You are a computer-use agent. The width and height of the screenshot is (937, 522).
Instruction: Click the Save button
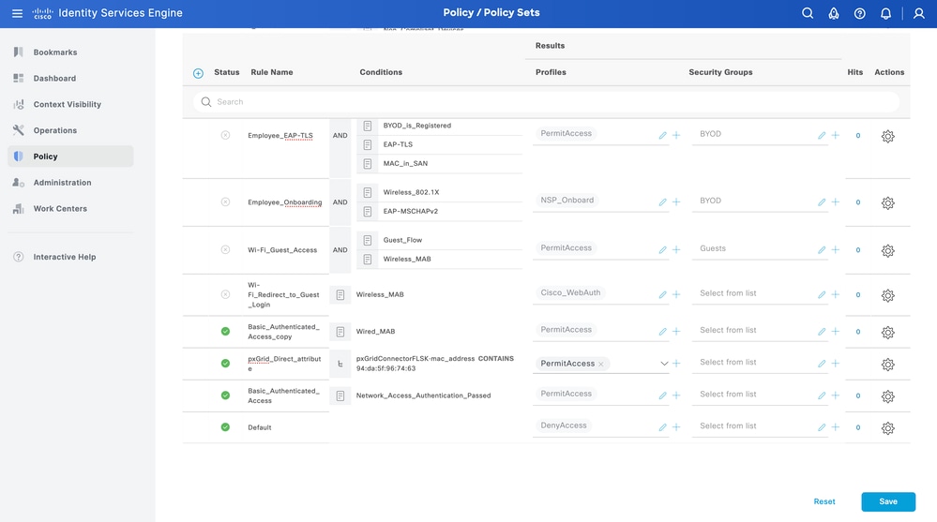pos(888,501)
